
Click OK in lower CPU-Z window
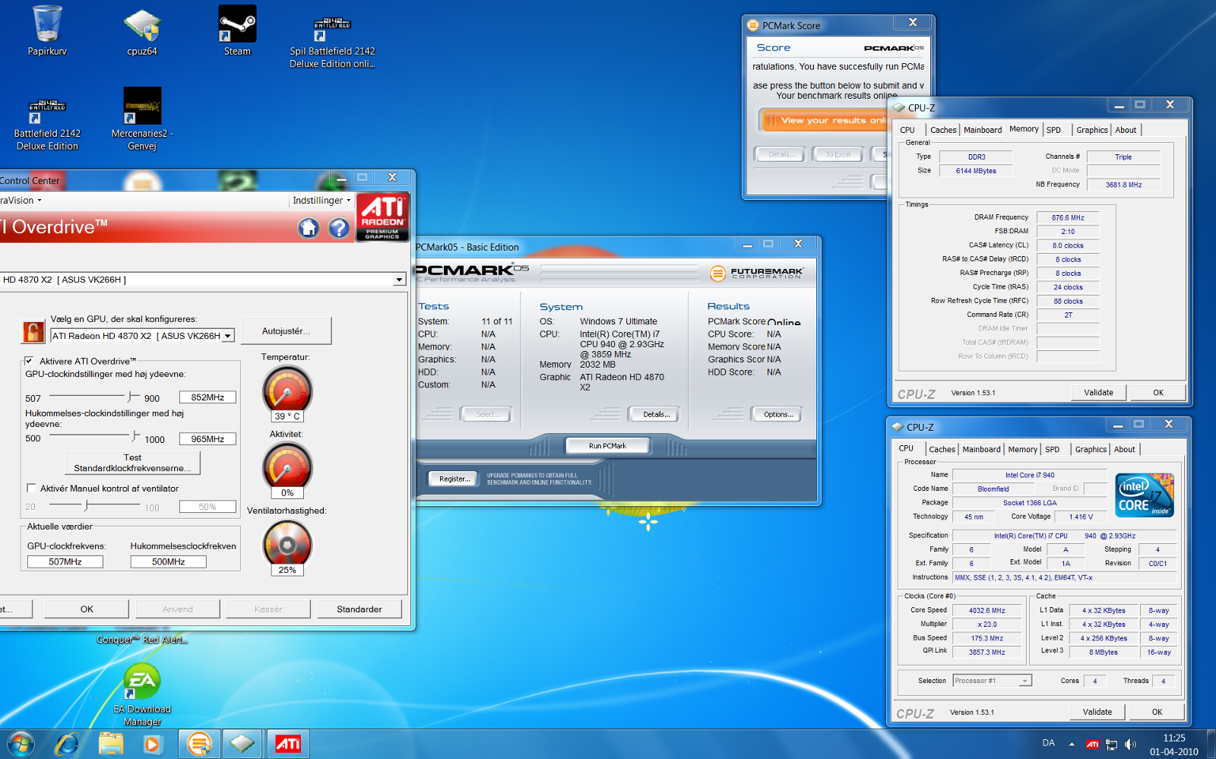tap(1157, 712)
